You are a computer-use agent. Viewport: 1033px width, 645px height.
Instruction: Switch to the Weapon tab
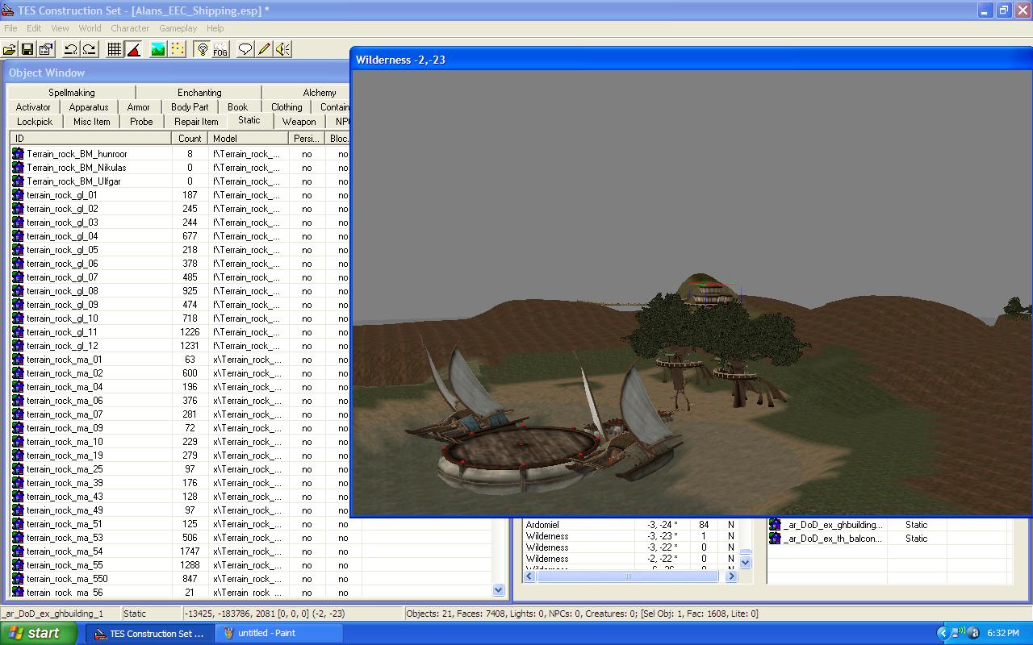(x=299, y=122)
